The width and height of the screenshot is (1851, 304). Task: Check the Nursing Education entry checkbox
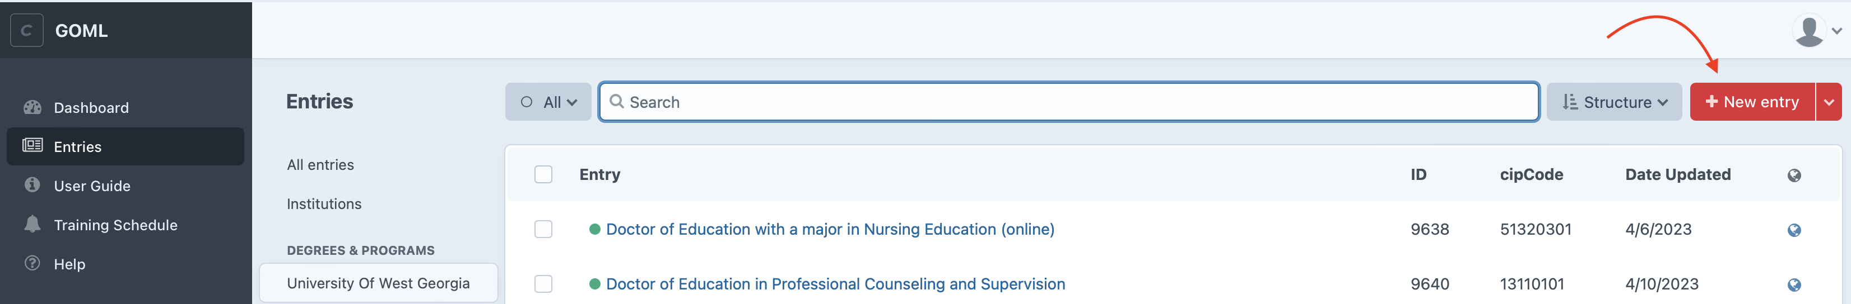tap(543, 230)
